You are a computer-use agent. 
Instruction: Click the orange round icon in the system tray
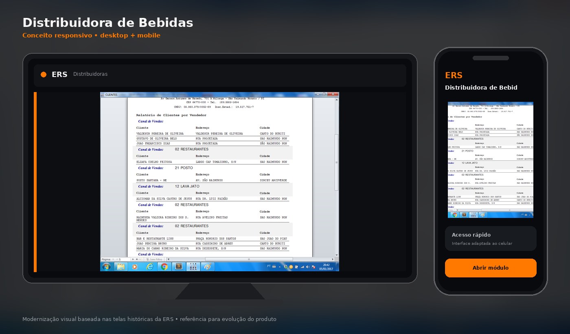coord(291,267)
